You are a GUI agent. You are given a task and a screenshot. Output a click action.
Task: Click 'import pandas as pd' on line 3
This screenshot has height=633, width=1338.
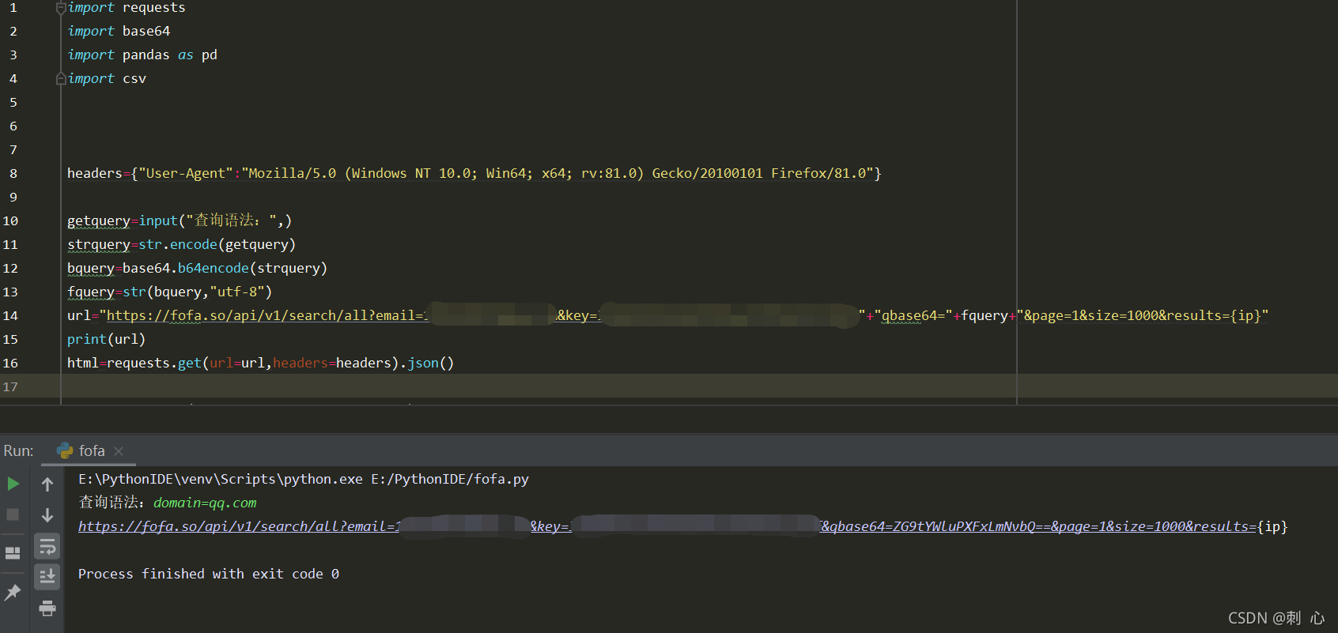click(x=142, y=55)
